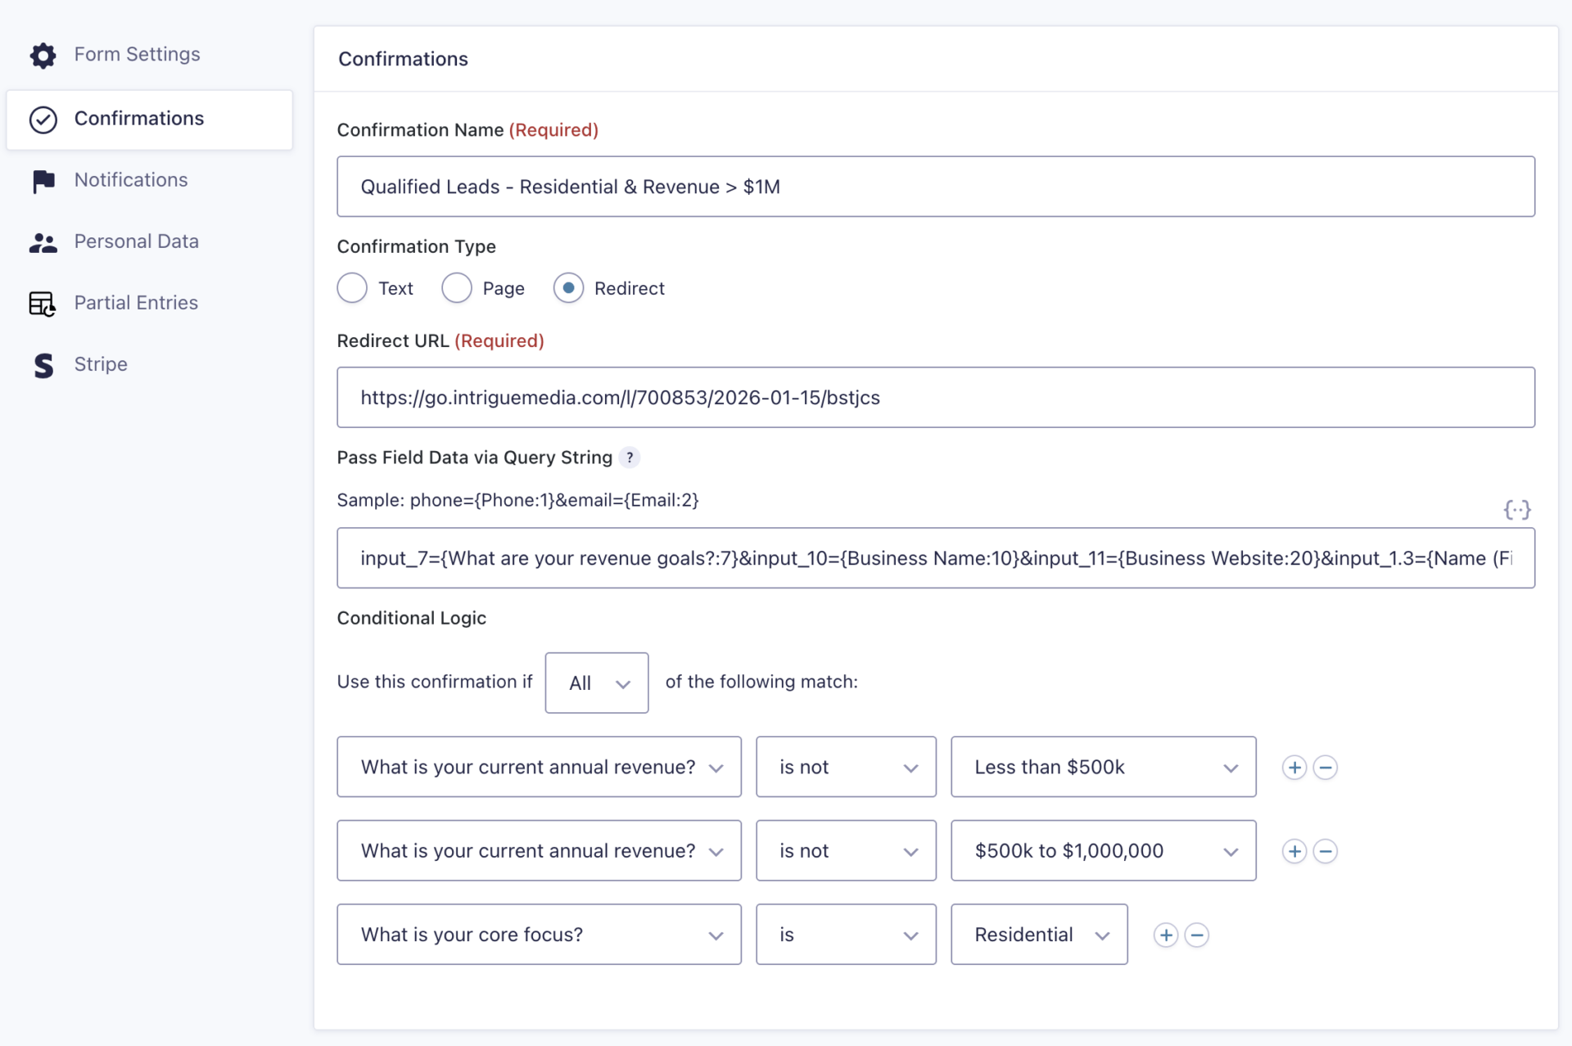The image size is (1572, 1046).
Task: Add rule after Less than $500k condition
Action: click(x=1294, y=767)
